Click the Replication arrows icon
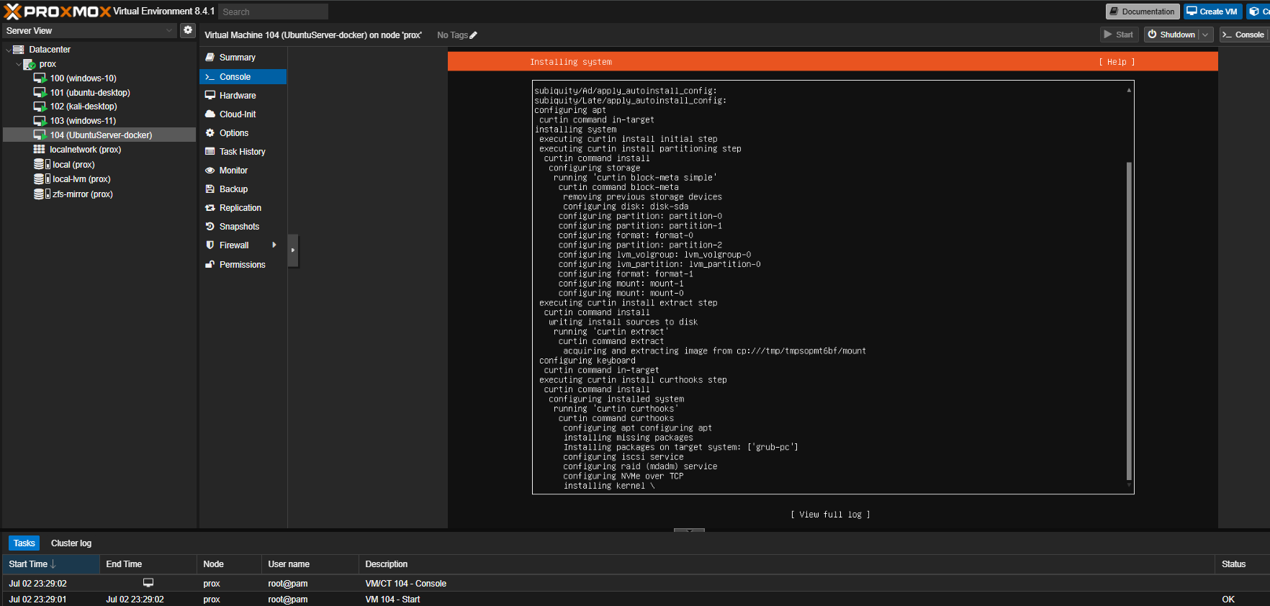1270x606 pixels. [210, 207]
